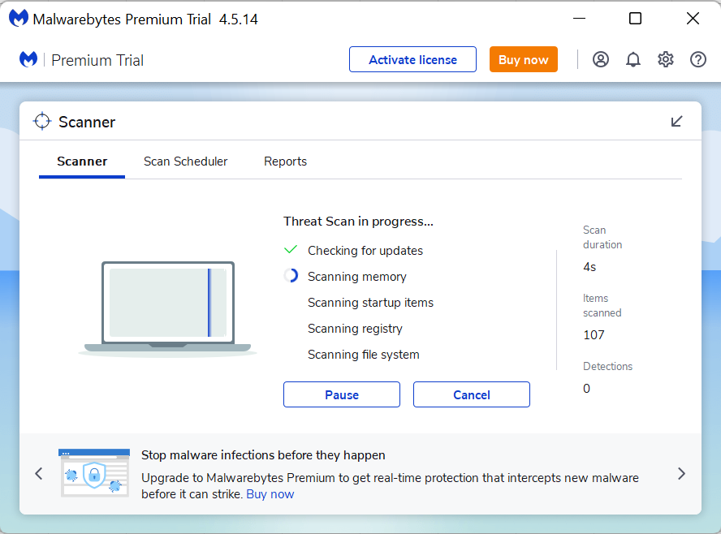
Task: Pause the running threat scan
Action: coord(342,394)
